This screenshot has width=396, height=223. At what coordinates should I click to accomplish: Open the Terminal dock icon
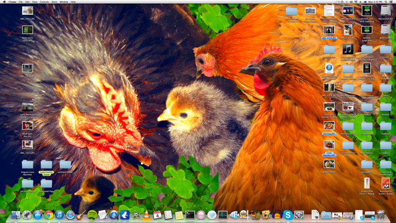[190, 215]
